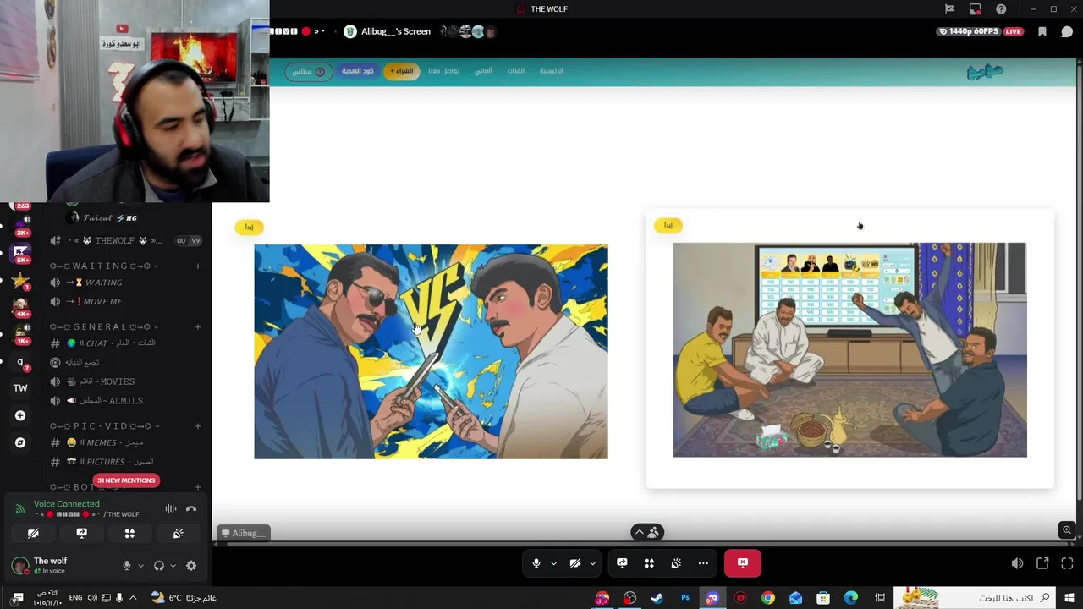1083x609 pixels.
Task: Open Photoshop from Windows taskbar
Action: [685, 598]
